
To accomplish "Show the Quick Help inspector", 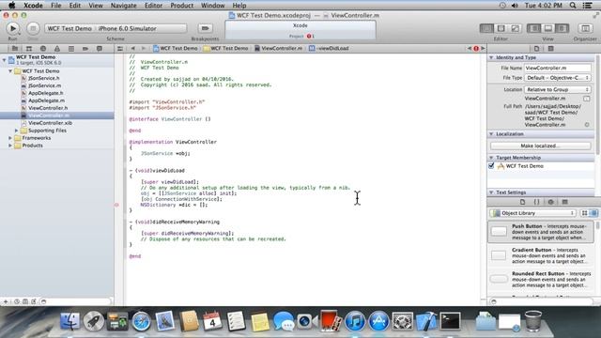I will [x=551, y=49].
